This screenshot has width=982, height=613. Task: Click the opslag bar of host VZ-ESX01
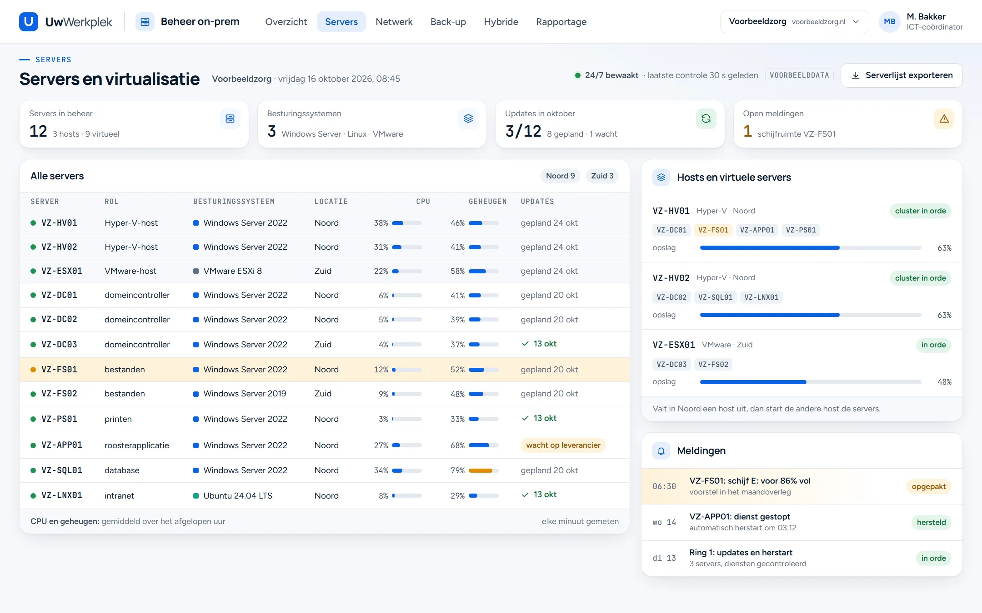[811, 382]
